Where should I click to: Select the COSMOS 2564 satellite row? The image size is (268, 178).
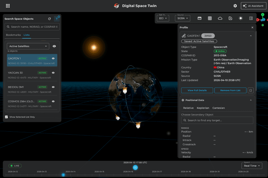pyautogui.click(x=32, y=104)
